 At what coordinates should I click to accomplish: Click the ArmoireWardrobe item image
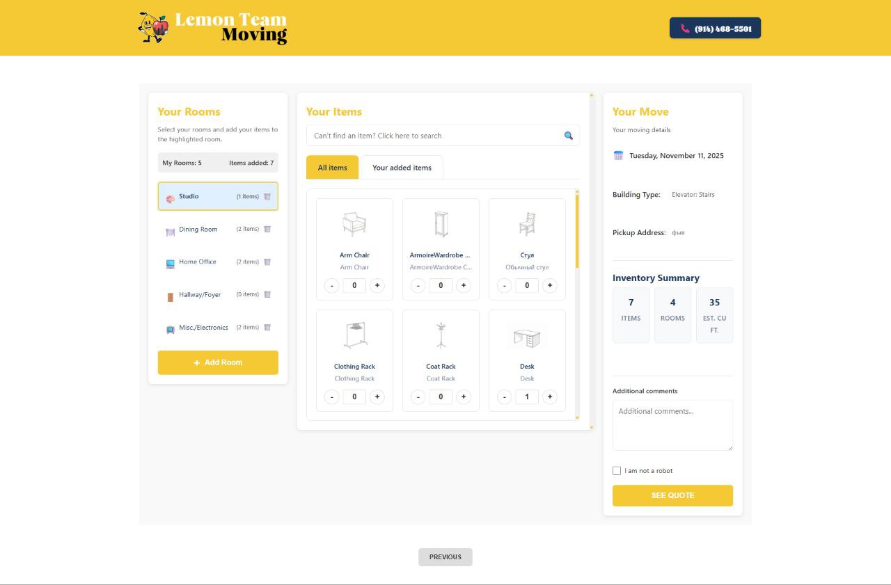tap(441, 224)
